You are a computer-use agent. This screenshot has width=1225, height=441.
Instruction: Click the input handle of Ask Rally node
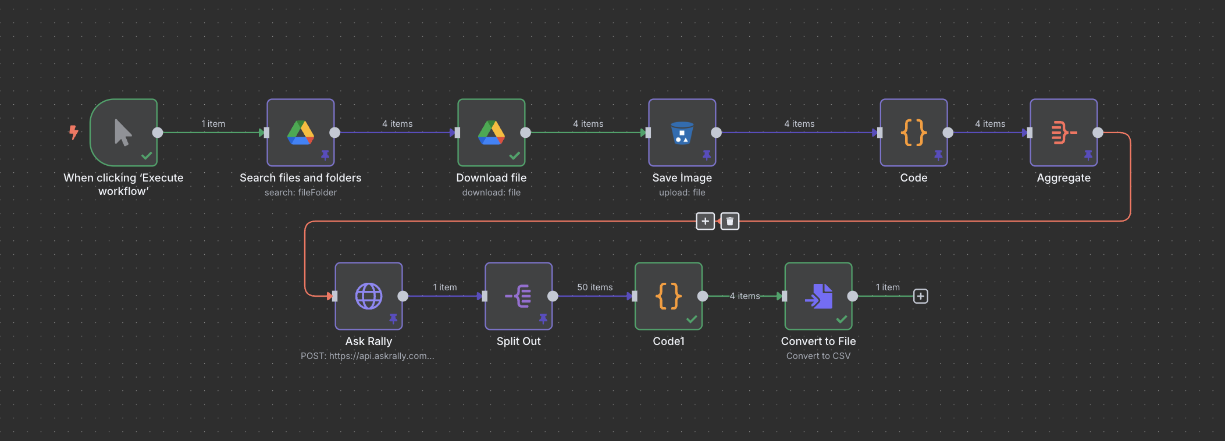[334, 296]
